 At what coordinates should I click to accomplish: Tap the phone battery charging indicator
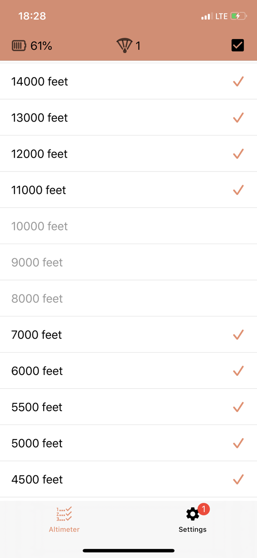[x=239, y=16]
